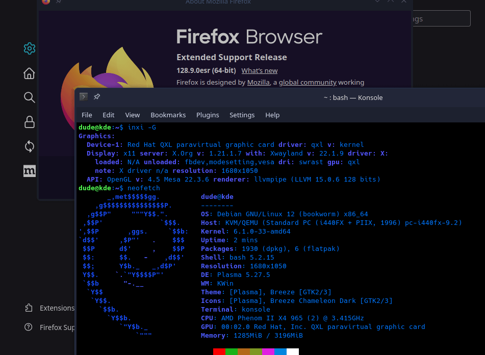Click the "Memory: 1285MiB / 3196MiB" line
The height and width of the screenshot is (355, 485).
tap(252, 335)
